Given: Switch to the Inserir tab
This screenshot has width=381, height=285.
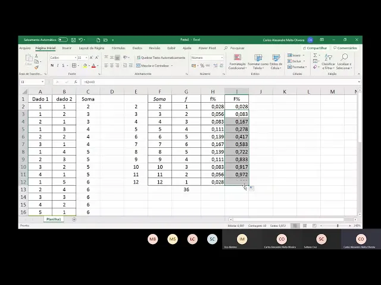Looking at the screenshot, I should [x=67, y=48].
